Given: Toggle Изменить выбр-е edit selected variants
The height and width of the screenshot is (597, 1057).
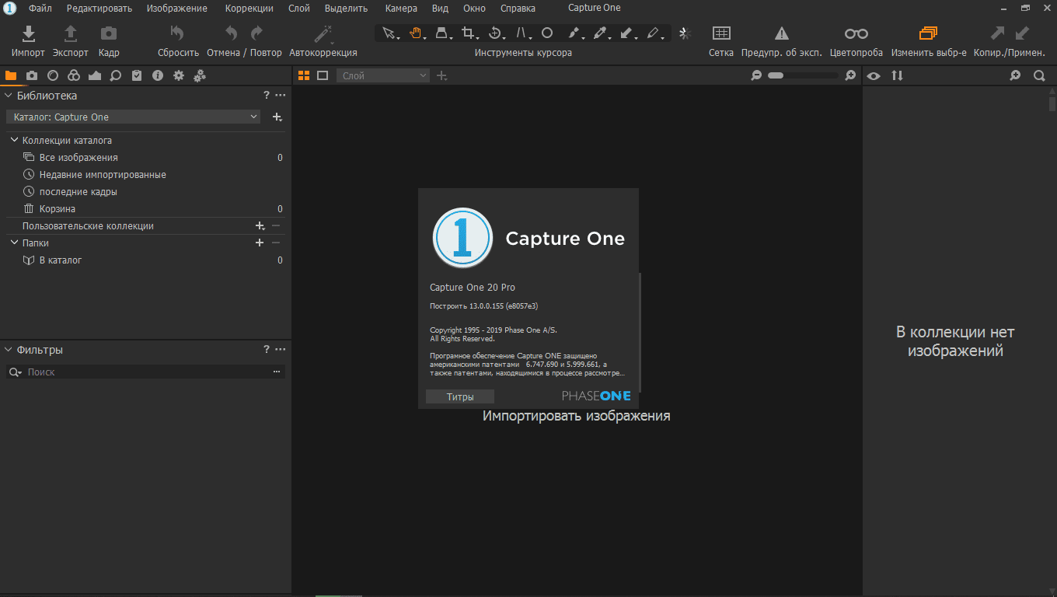Looking at the screenshot, I should pos(929,33).
